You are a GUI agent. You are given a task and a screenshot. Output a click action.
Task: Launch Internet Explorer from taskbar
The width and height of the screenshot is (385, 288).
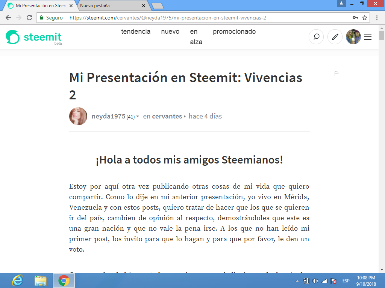click(x=18, y=280)
